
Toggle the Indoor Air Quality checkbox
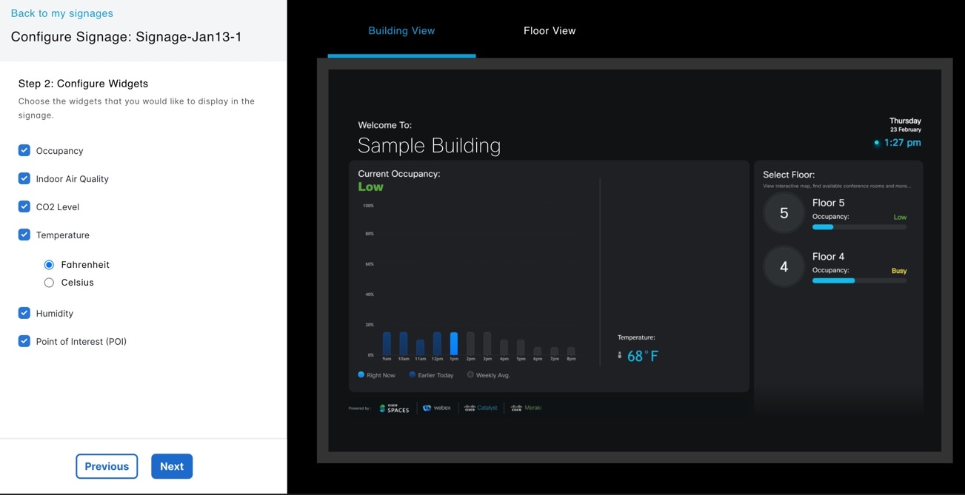coord(24,178)
